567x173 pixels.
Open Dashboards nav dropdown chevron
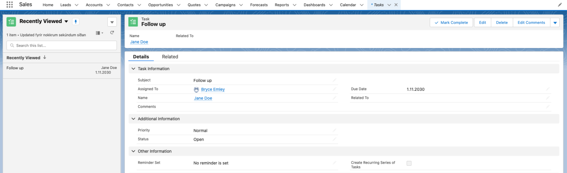(x=330, y=5)
